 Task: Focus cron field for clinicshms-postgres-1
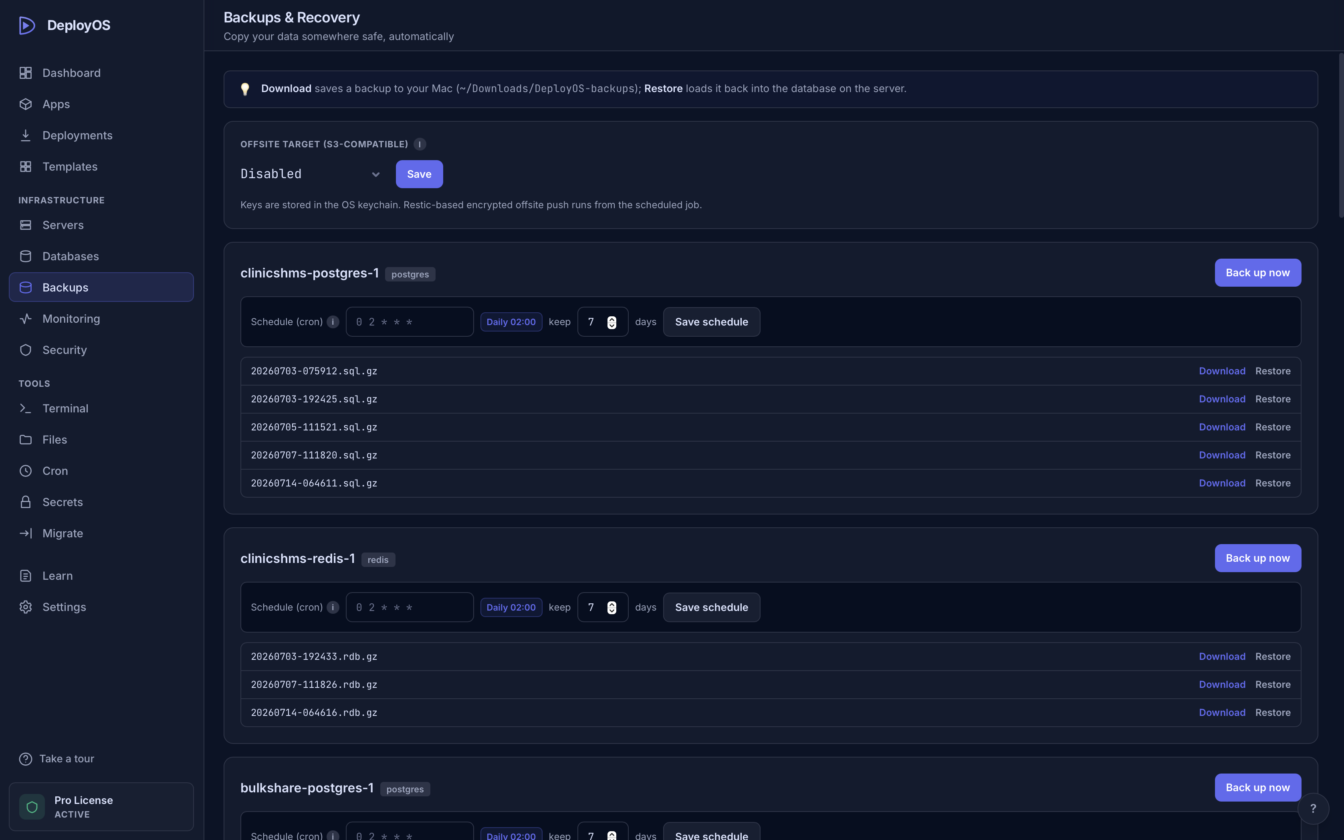pos(410,322)
